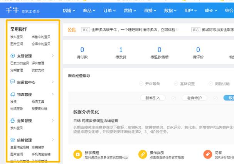This screenshot has height=164, width=234.
Task: Click the 店铺管理 store icon
Action: (13, 140)
